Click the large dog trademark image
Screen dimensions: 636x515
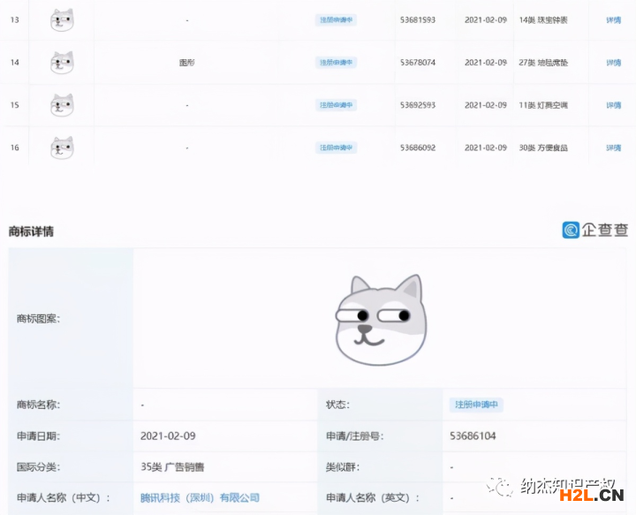tap(380, 320)
